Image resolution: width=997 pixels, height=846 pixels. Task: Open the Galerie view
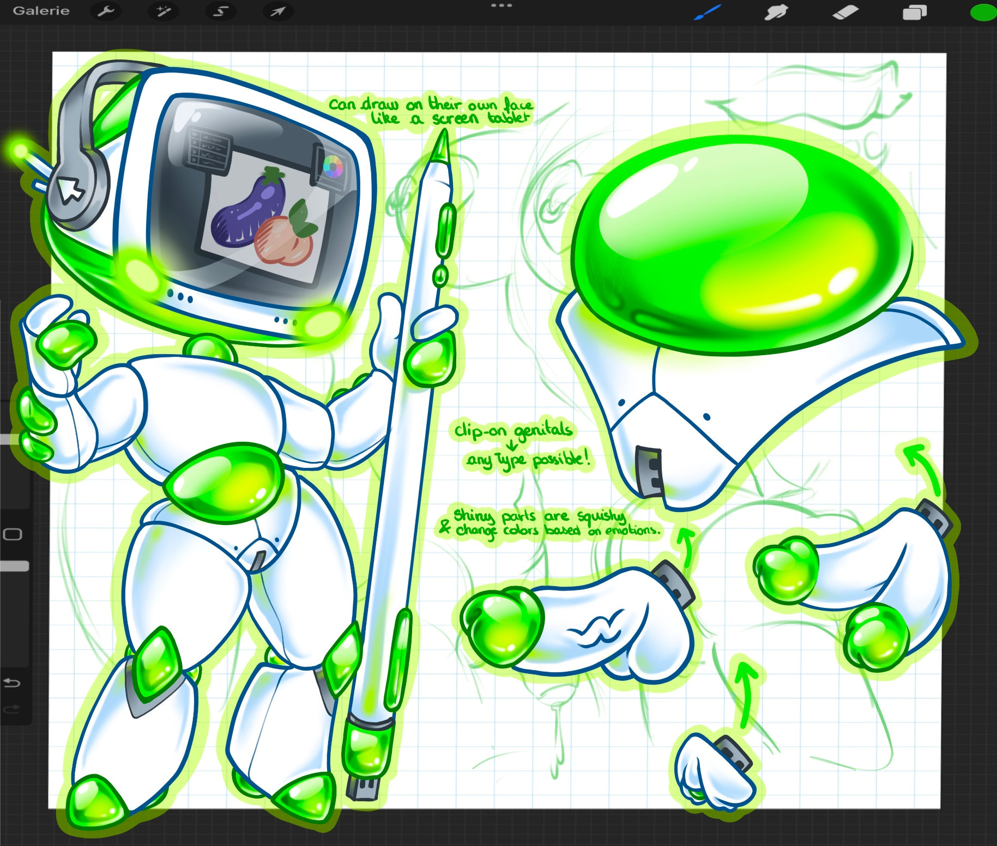(x=41, y=11)
